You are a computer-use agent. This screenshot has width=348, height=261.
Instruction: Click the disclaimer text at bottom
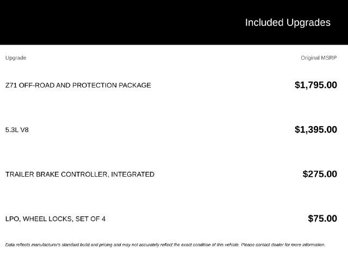coord(165,245)
